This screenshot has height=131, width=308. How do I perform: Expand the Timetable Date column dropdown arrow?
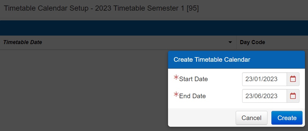230,43
